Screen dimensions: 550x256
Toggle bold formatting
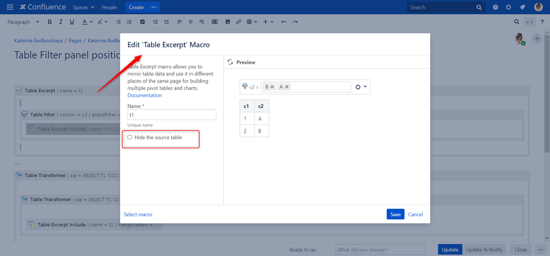coord(50,21)
